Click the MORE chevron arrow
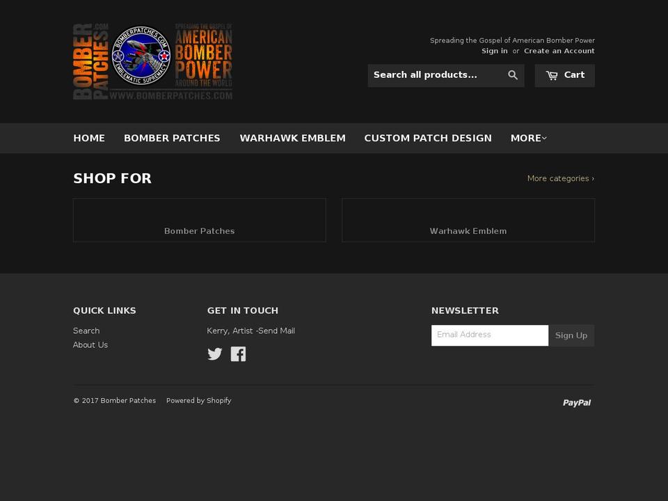Screen dimensions: 668x501 click(x=546, y=138)
